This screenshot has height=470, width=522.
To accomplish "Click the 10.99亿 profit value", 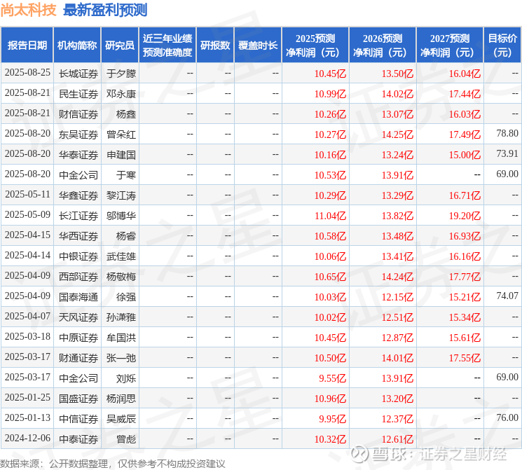I will pyautogui.click(x=330, y=94).
